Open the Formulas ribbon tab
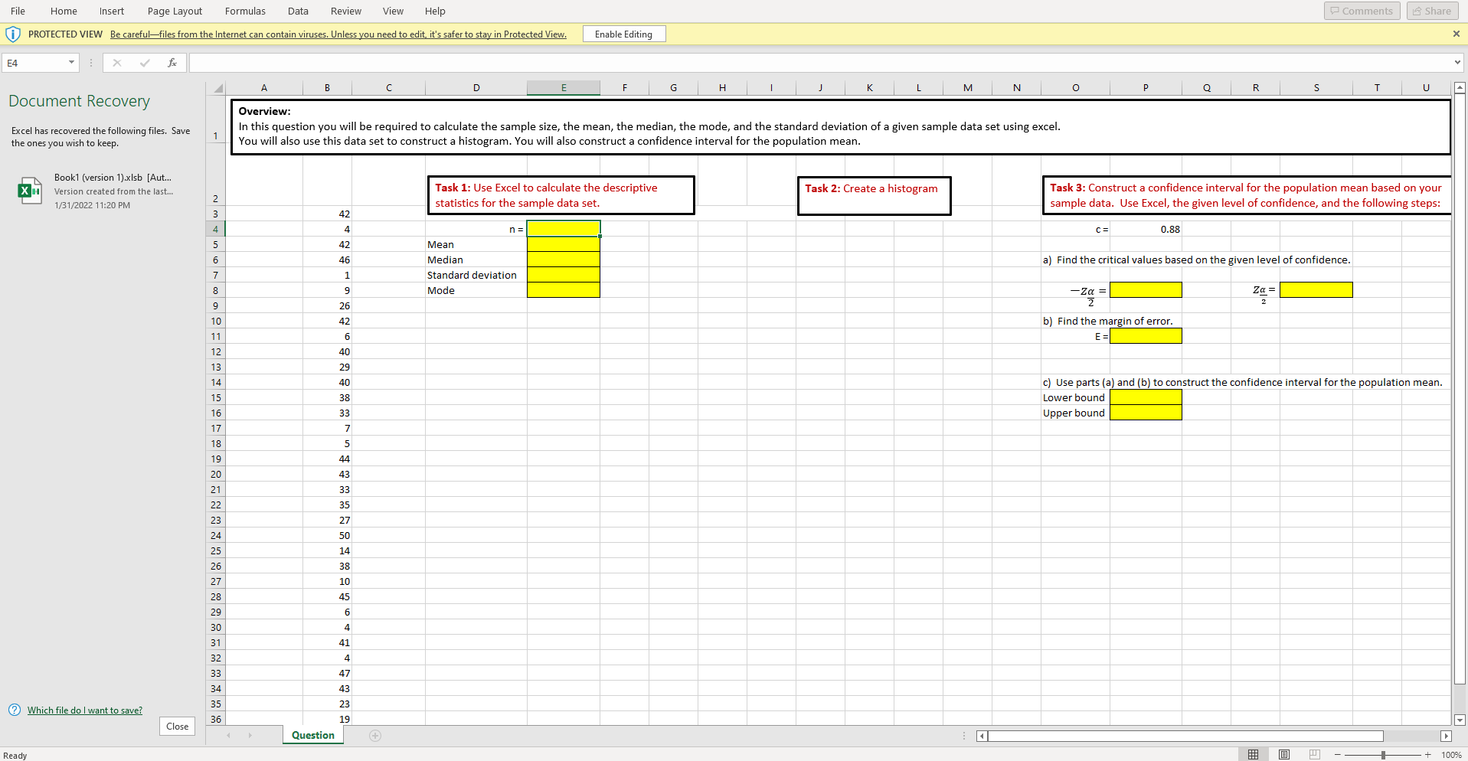 tap(244, 11)
